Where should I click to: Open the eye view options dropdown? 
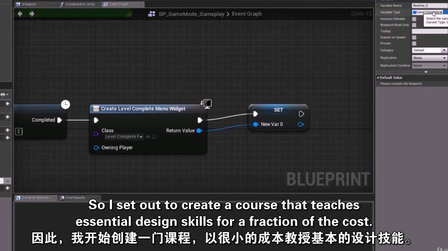click(x=4, y=94)
